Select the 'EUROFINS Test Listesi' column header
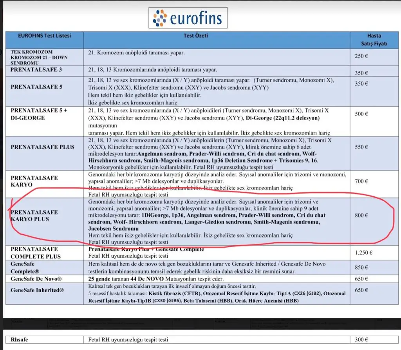 click(45, 36)
